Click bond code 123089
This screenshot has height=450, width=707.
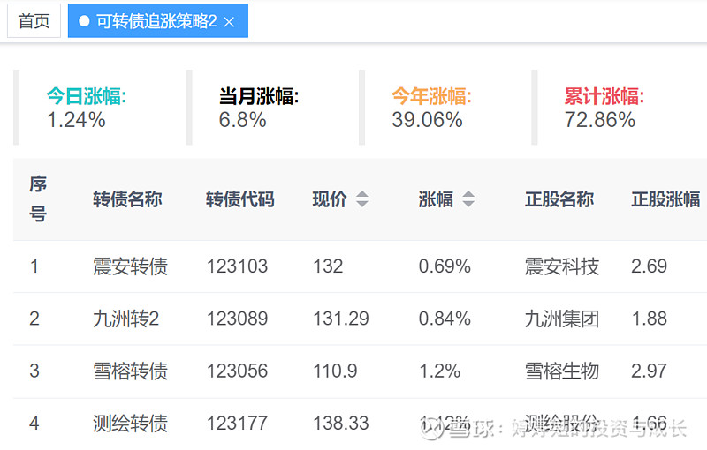[x=237, y=319]
